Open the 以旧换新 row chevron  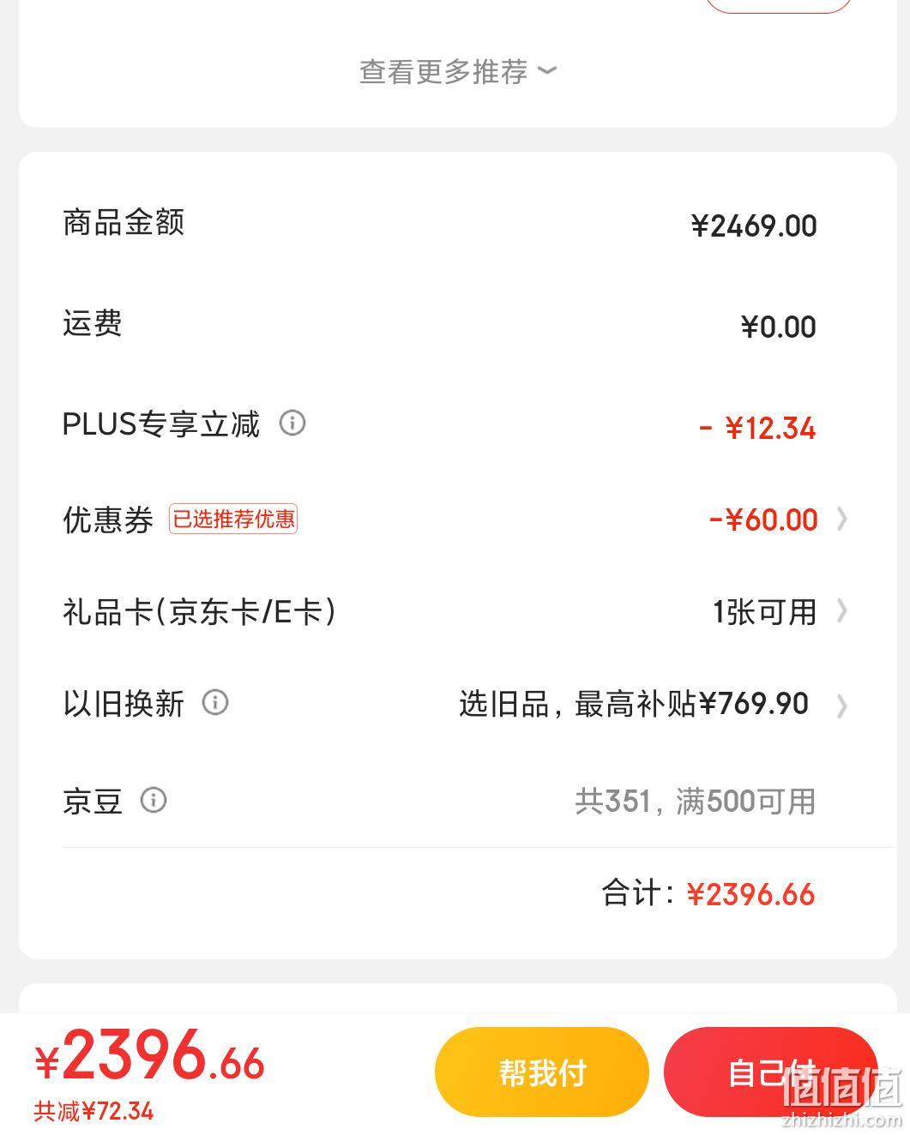842,706
